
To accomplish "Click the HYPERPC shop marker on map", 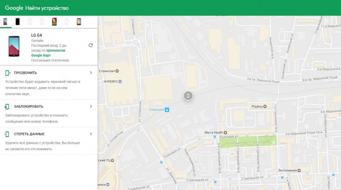I will (120, 82).
